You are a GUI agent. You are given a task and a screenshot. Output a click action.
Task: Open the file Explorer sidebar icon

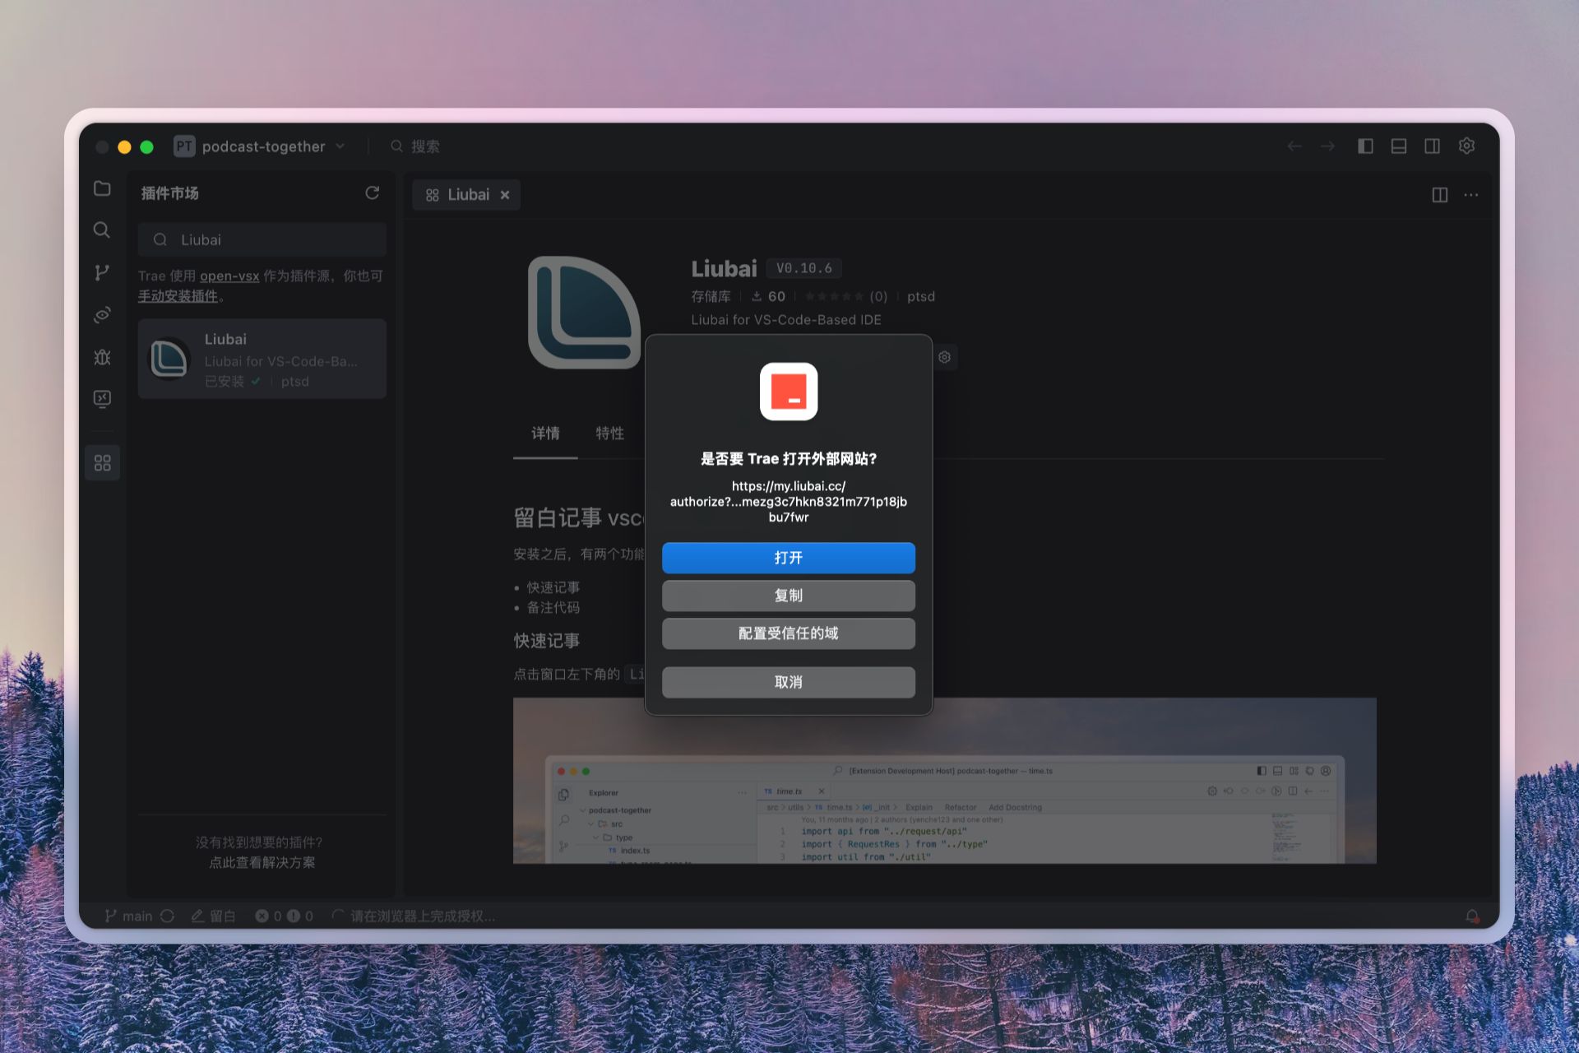click(102, 188)
